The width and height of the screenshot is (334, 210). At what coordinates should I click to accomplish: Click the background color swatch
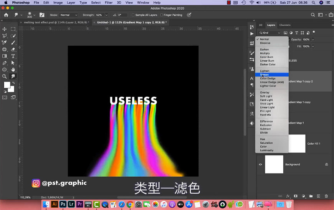[12, 89]
